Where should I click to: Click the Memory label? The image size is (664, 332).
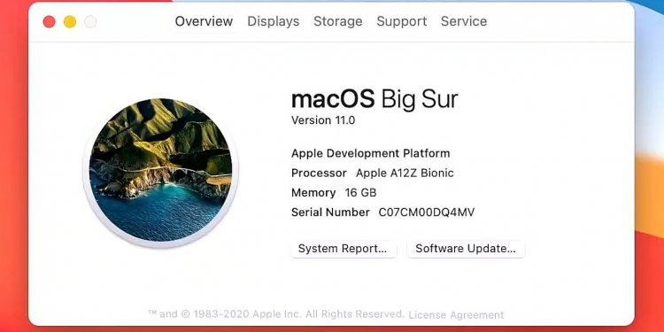click(x=313, y=193)
